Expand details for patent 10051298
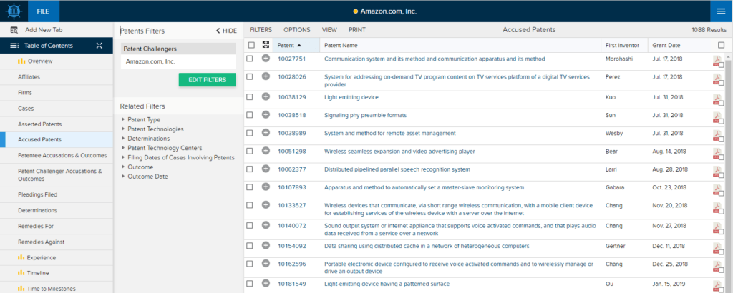The height and width of the screenshot is (293, 733). tap(266, 151)
